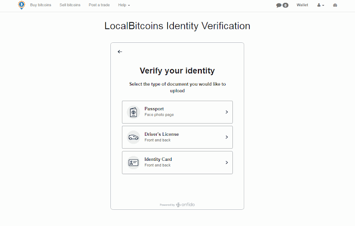Open the user profile dropdown
Image resolution: width=355 pixels, height=226 pixels.
[320, 5]
